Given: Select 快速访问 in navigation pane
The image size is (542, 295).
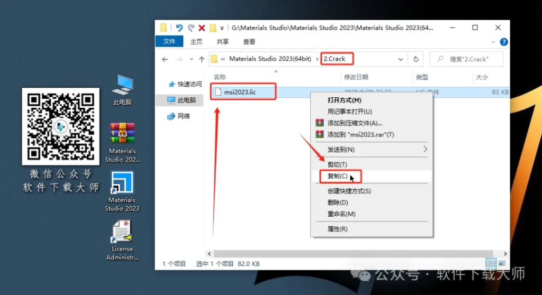Looking at the screenshot, I should coord(185,84).
